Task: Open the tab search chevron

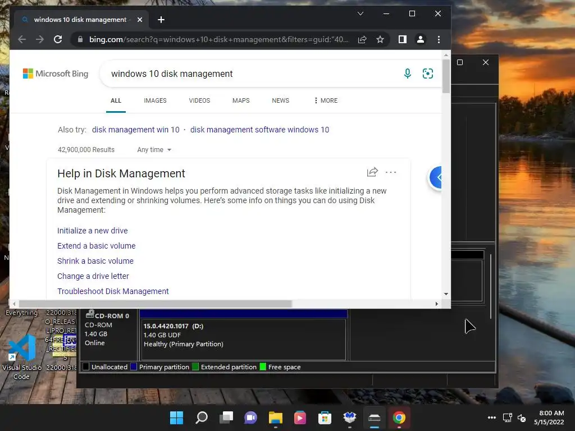Action: 360,13
